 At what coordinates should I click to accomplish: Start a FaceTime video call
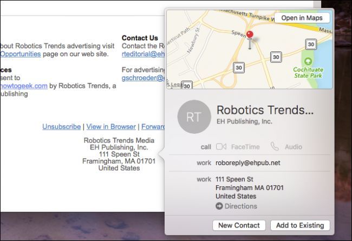(x=221, y=147)
